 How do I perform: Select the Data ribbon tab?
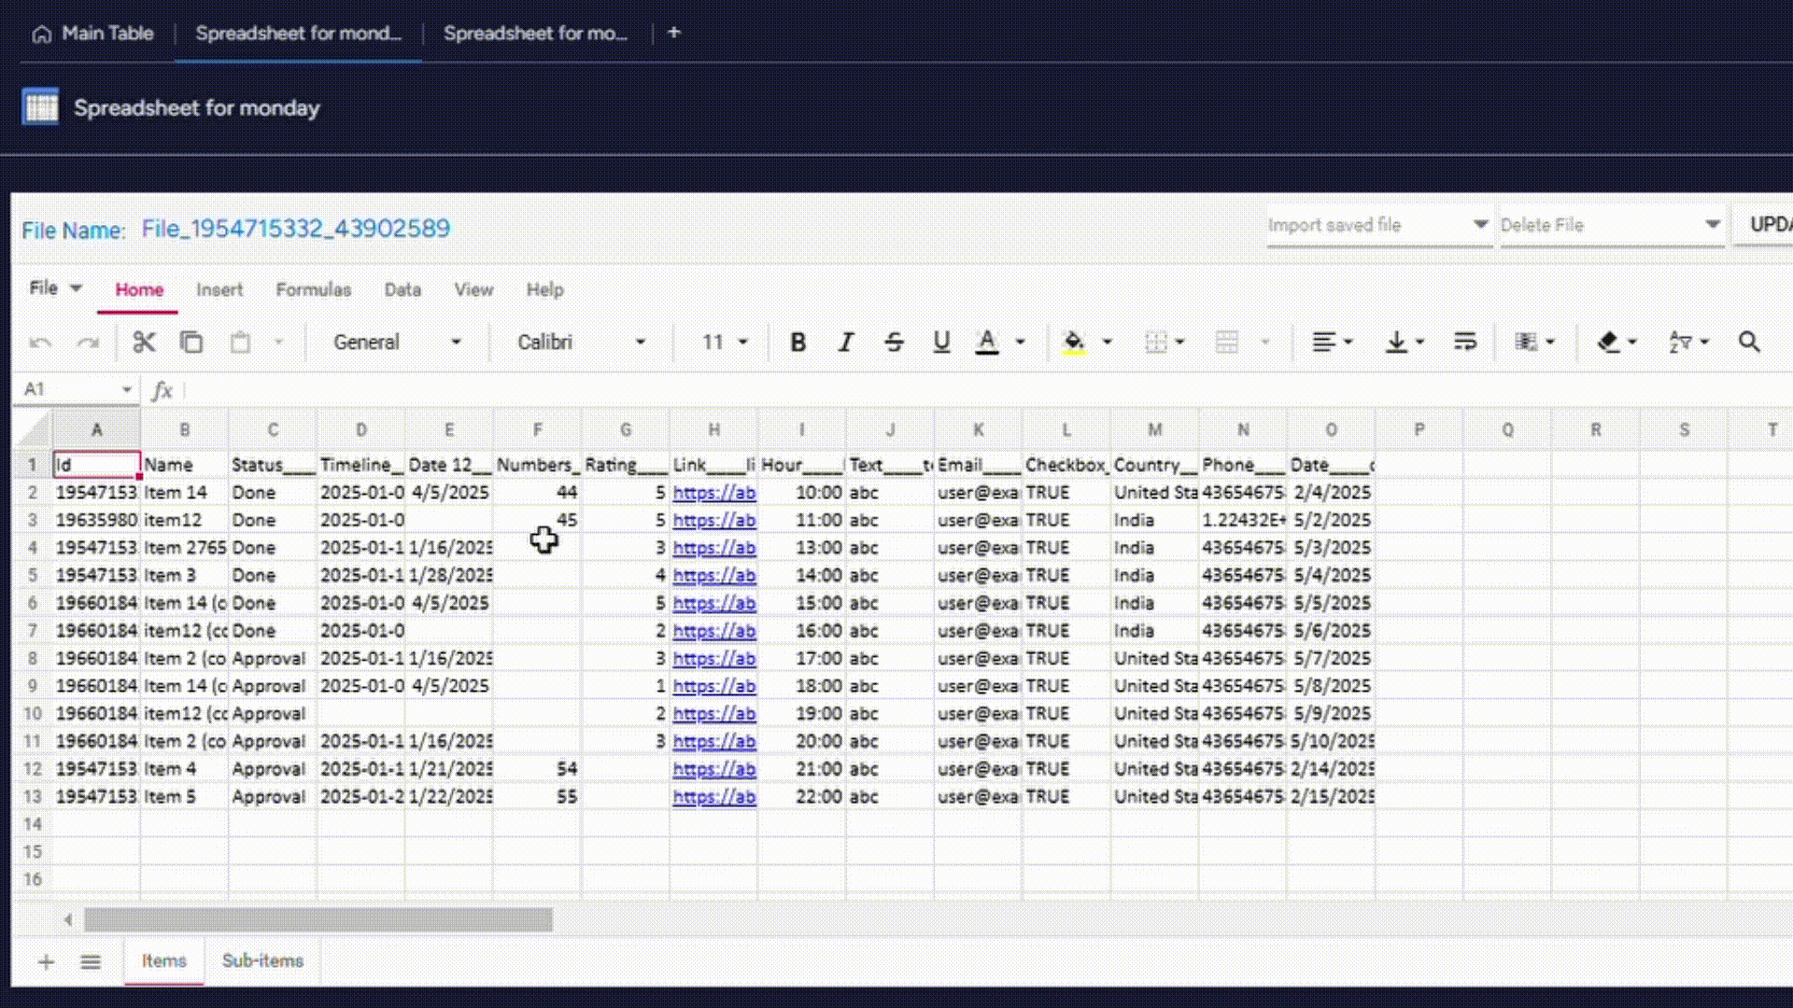402,290
